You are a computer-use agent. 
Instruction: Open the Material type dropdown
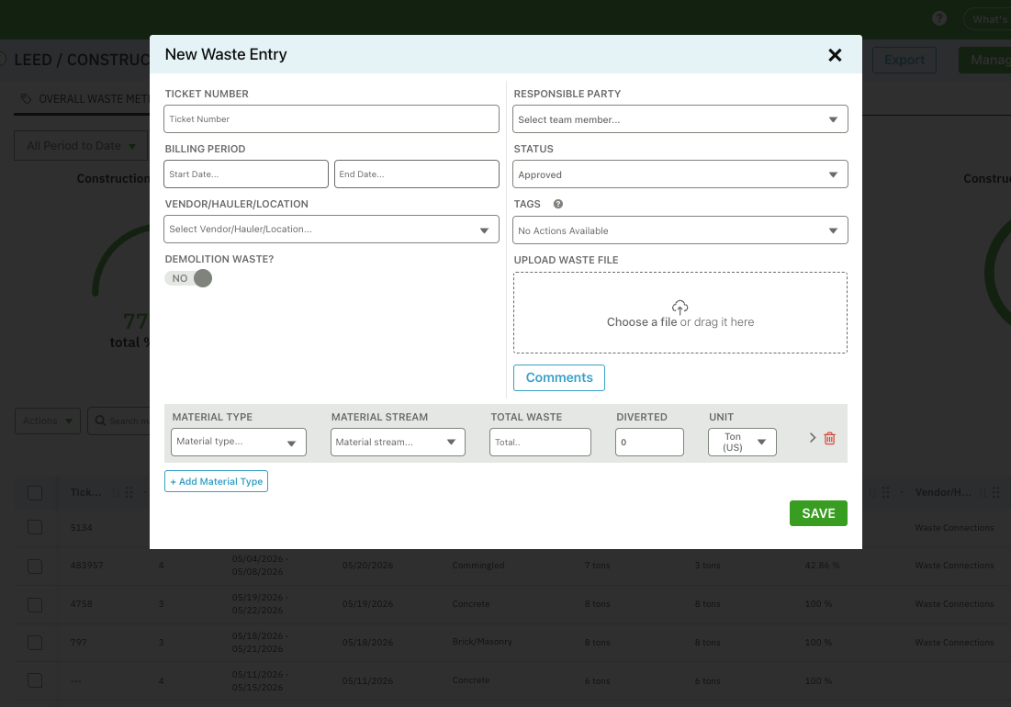click(239, 443)
